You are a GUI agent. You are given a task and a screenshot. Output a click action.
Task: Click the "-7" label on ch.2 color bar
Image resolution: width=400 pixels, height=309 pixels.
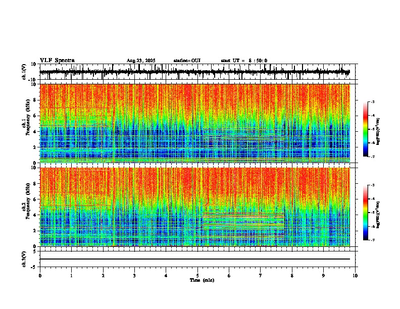[x=372, y=240]
